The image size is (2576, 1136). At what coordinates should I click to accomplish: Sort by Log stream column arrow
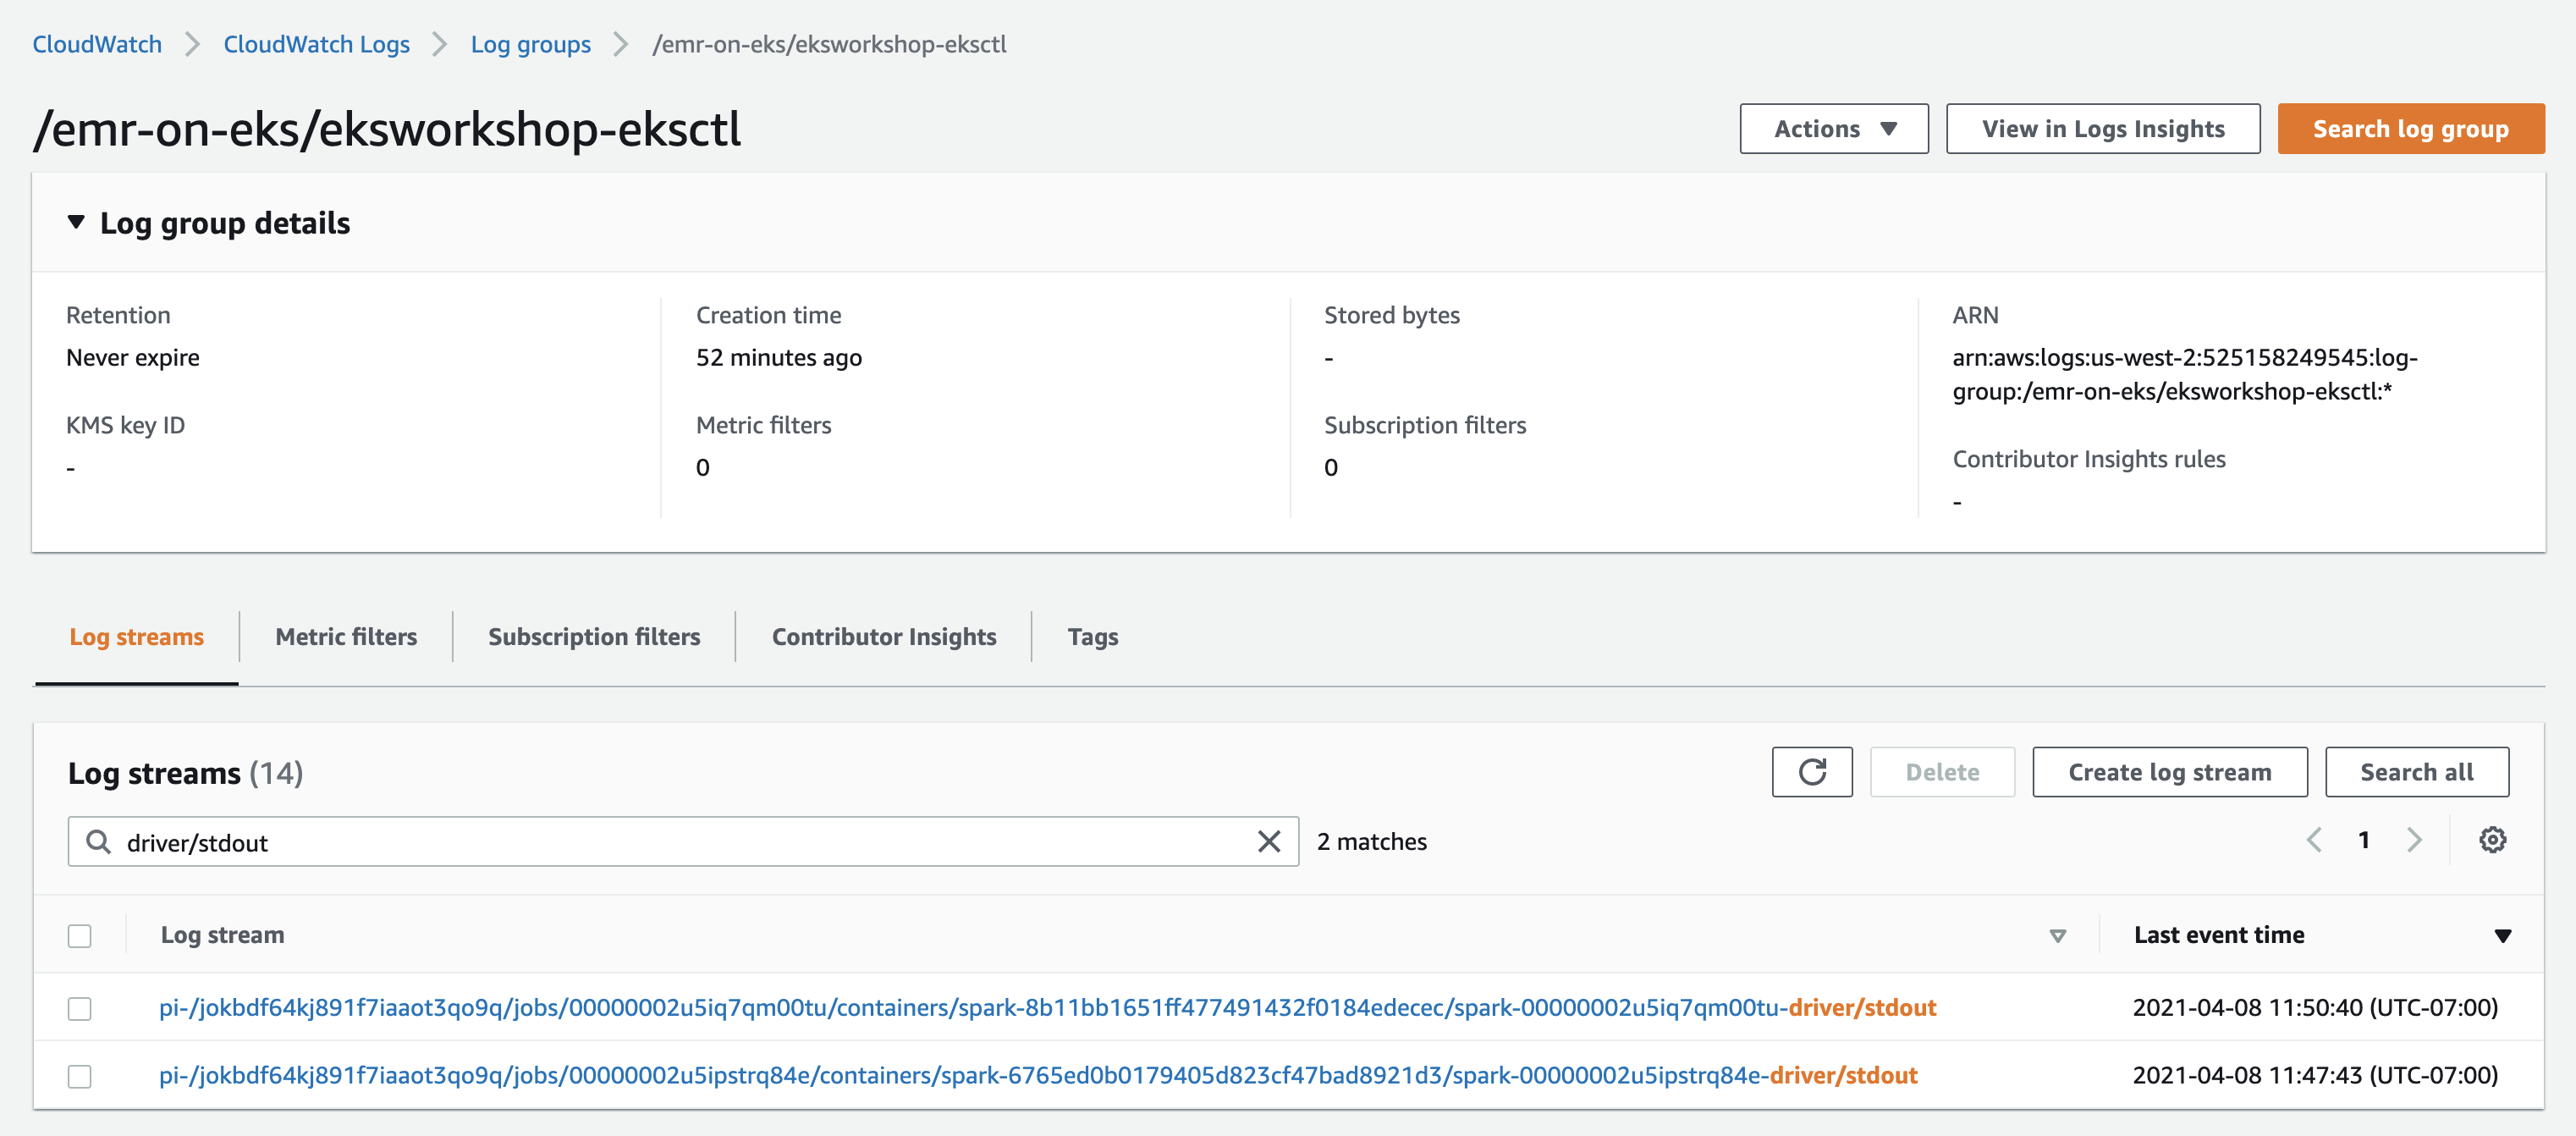click(x=2057, y=936)
